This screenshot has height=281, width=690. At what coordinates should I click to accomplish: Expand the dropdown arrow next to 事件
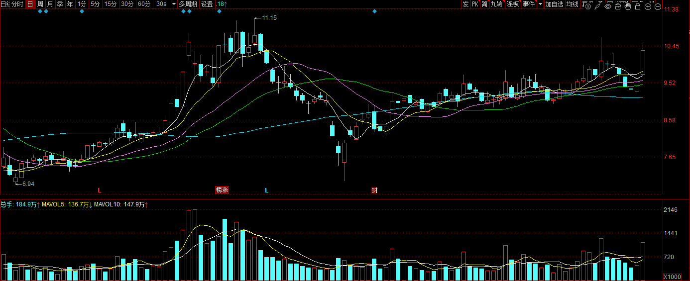pyautogui.click(x=540, y=4)
